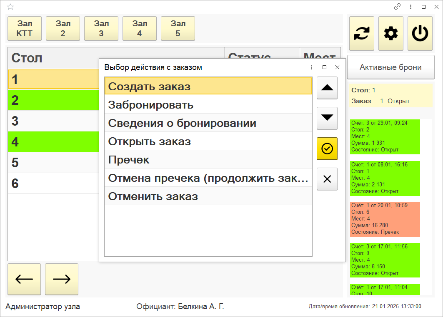Screen dimensions: 443x317
Task: Open the dialog's three-dot more menu
Action: pos(311,67)
